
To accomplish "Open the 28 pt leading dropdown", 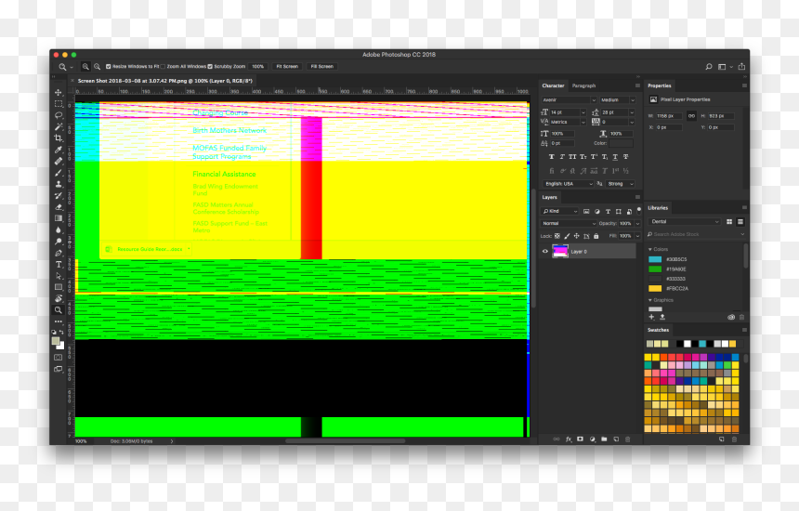I will click(632, 112).
